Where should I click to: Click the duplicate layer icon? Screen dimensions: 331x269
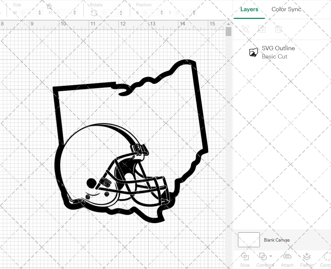[262, 29]
